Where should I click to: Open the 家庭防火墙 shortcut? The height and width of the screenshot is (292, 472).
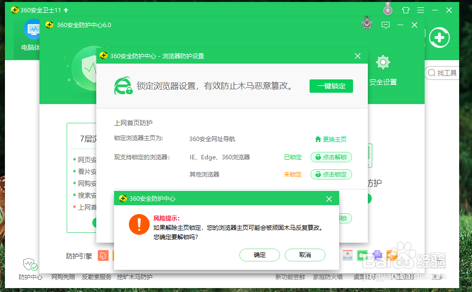tap(327, 277)
